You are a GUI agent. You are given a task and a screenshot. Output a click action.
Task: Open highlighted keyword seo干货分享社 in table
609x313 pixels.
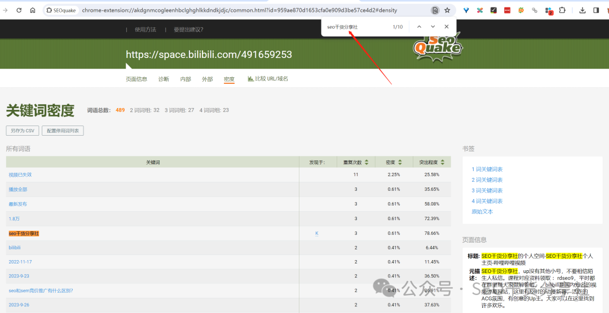pos(24,234)
